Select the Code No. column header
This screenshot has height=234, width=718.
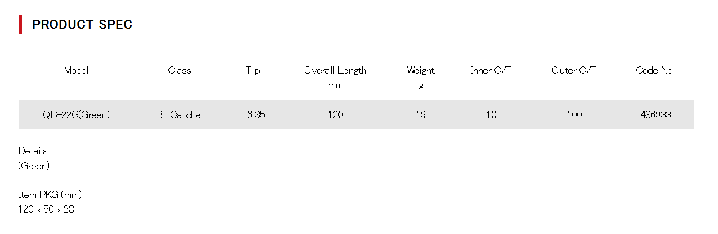[x=655, y=71]
